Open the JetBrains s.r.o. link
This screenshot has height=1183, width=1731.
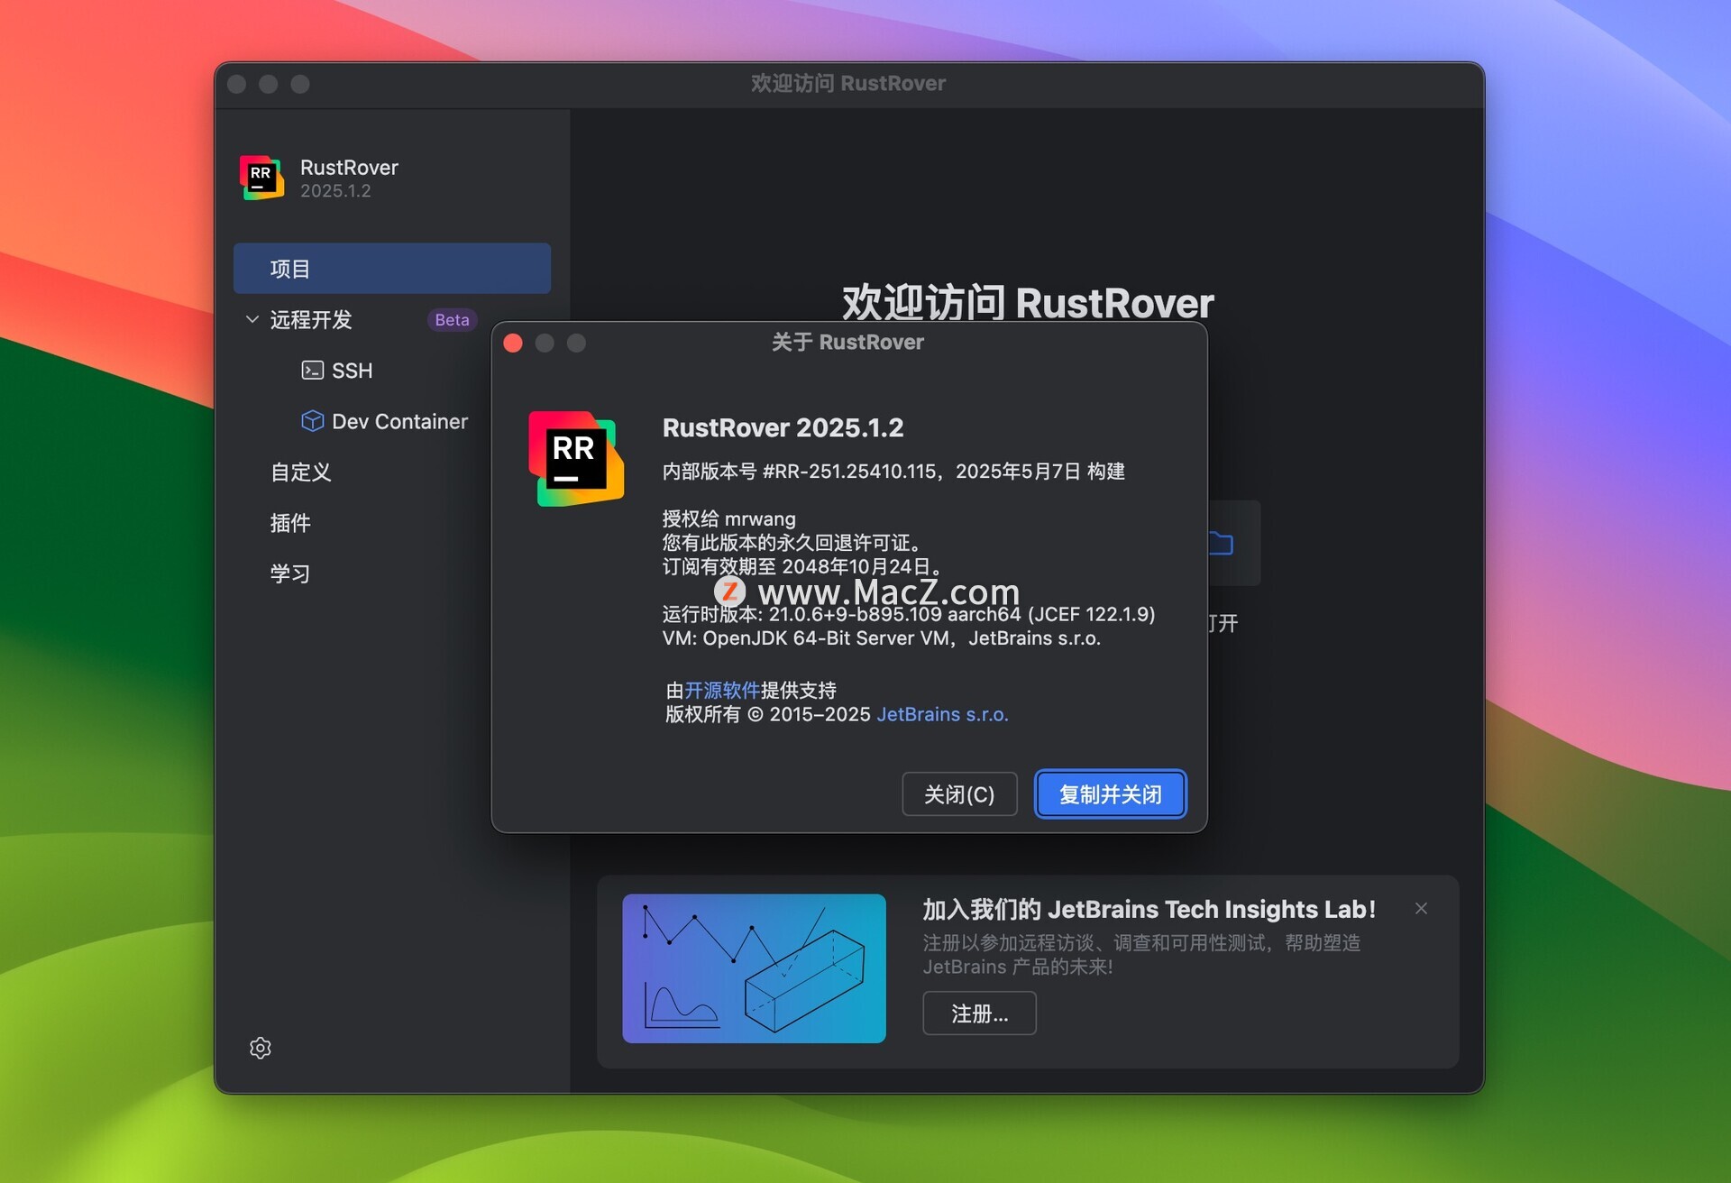(x=942, y=714)
